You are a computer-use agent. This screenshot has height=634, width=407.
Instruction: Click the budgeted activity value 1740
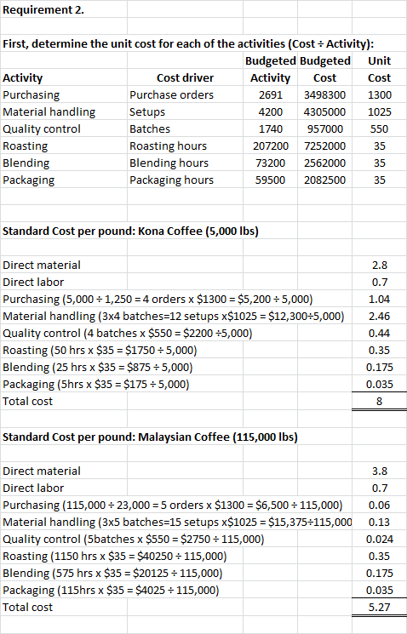click(x=270, y=129)
